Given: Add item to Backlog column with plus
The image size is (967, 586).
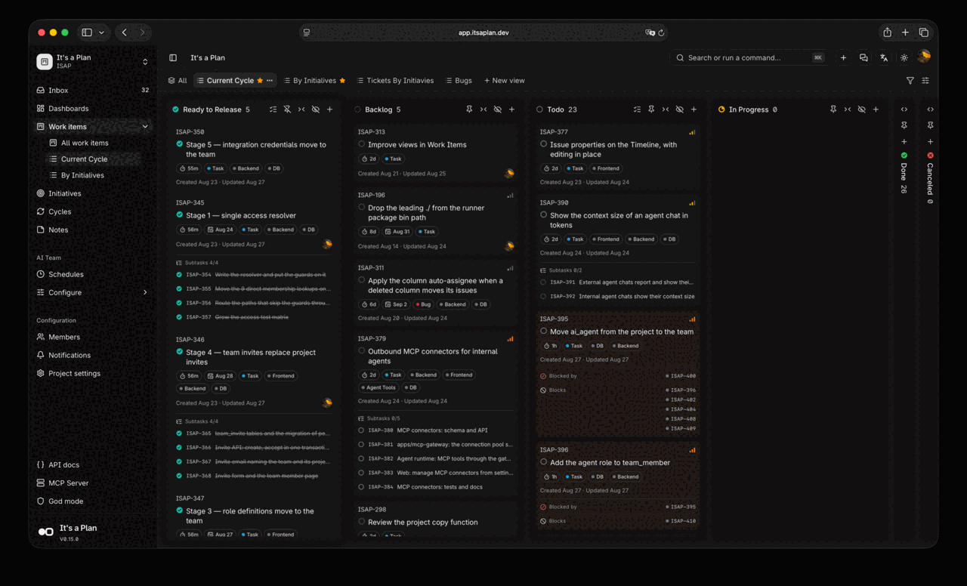Looking at the screenshot, I should (x=511, y=109).
